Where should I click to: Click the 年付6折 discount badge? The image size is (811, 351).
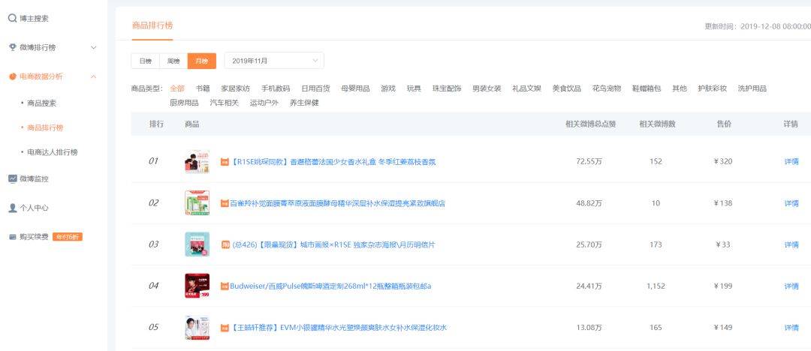[x=68, y=237]
